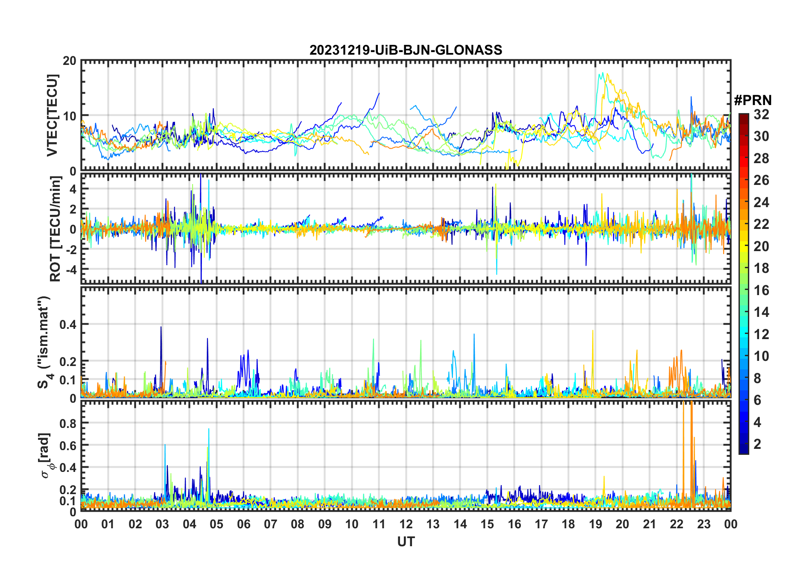The image size is (812, 568).
Task: Click the #PRN colorbar title
Action: 753,100
